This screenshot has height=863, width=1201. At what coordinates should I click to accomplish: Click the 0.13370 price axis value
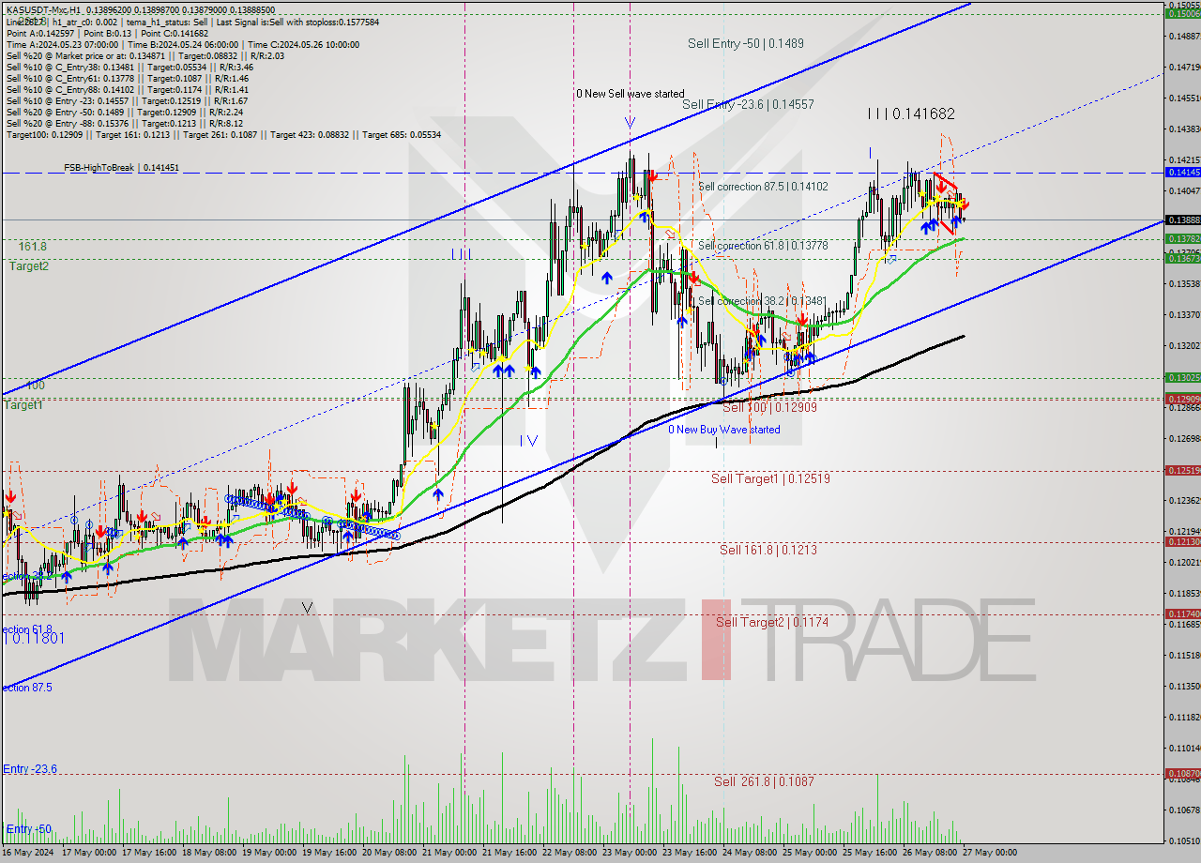[1184, 314]
